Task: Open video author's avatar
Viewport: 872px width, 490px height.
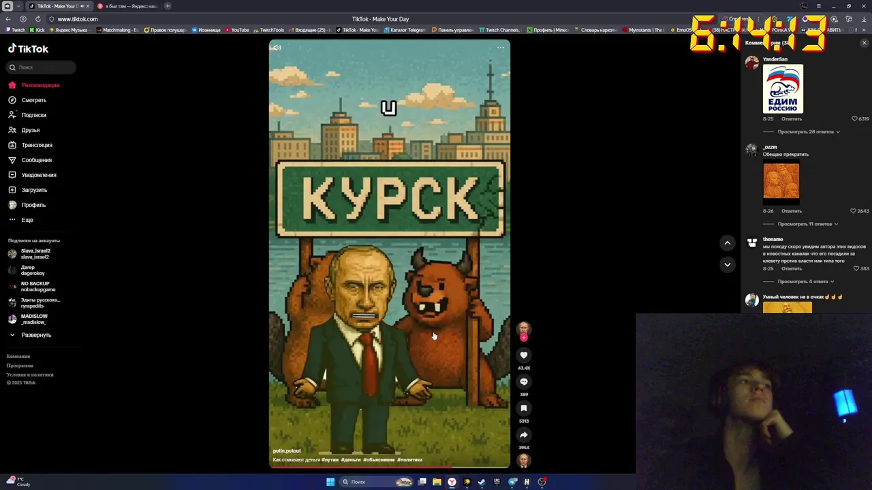Action: tap(523, 329)
